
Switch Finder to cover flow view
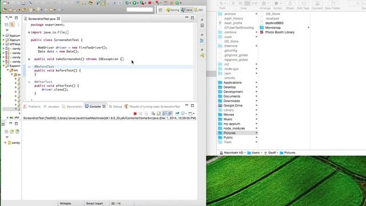tap(254, 3)
